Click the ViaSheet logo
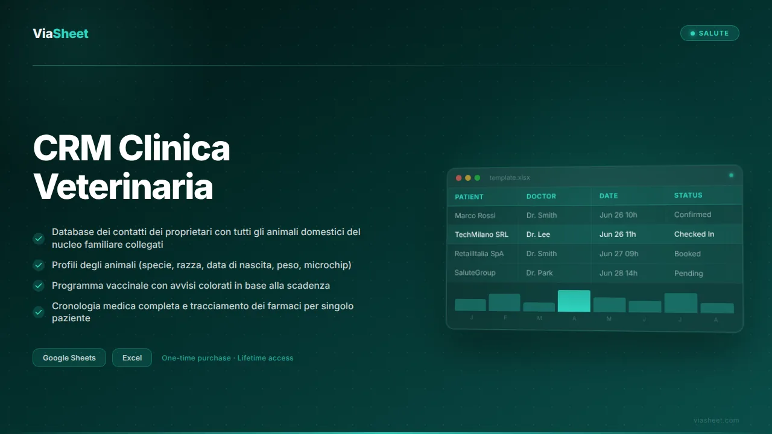 pos(60,33)
